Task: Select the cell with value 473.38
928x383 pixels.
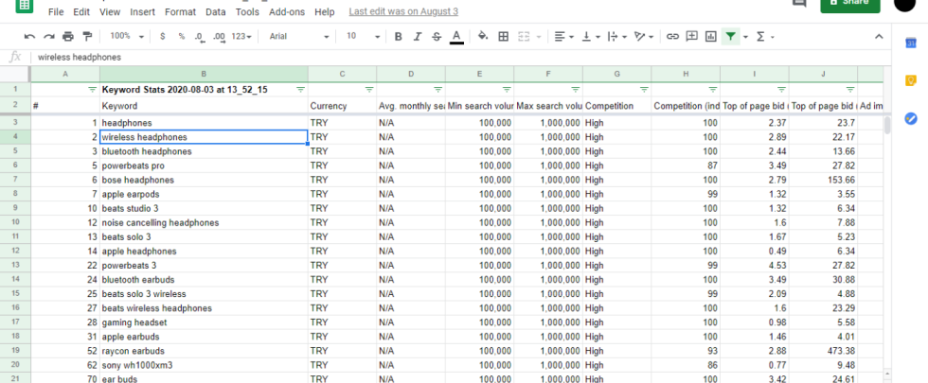Action: point(823,351)
